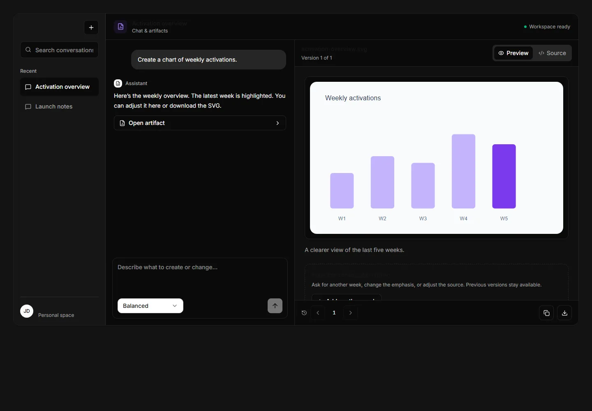
Task: Start a new conversation with the plus button
Action: point(91,28)
